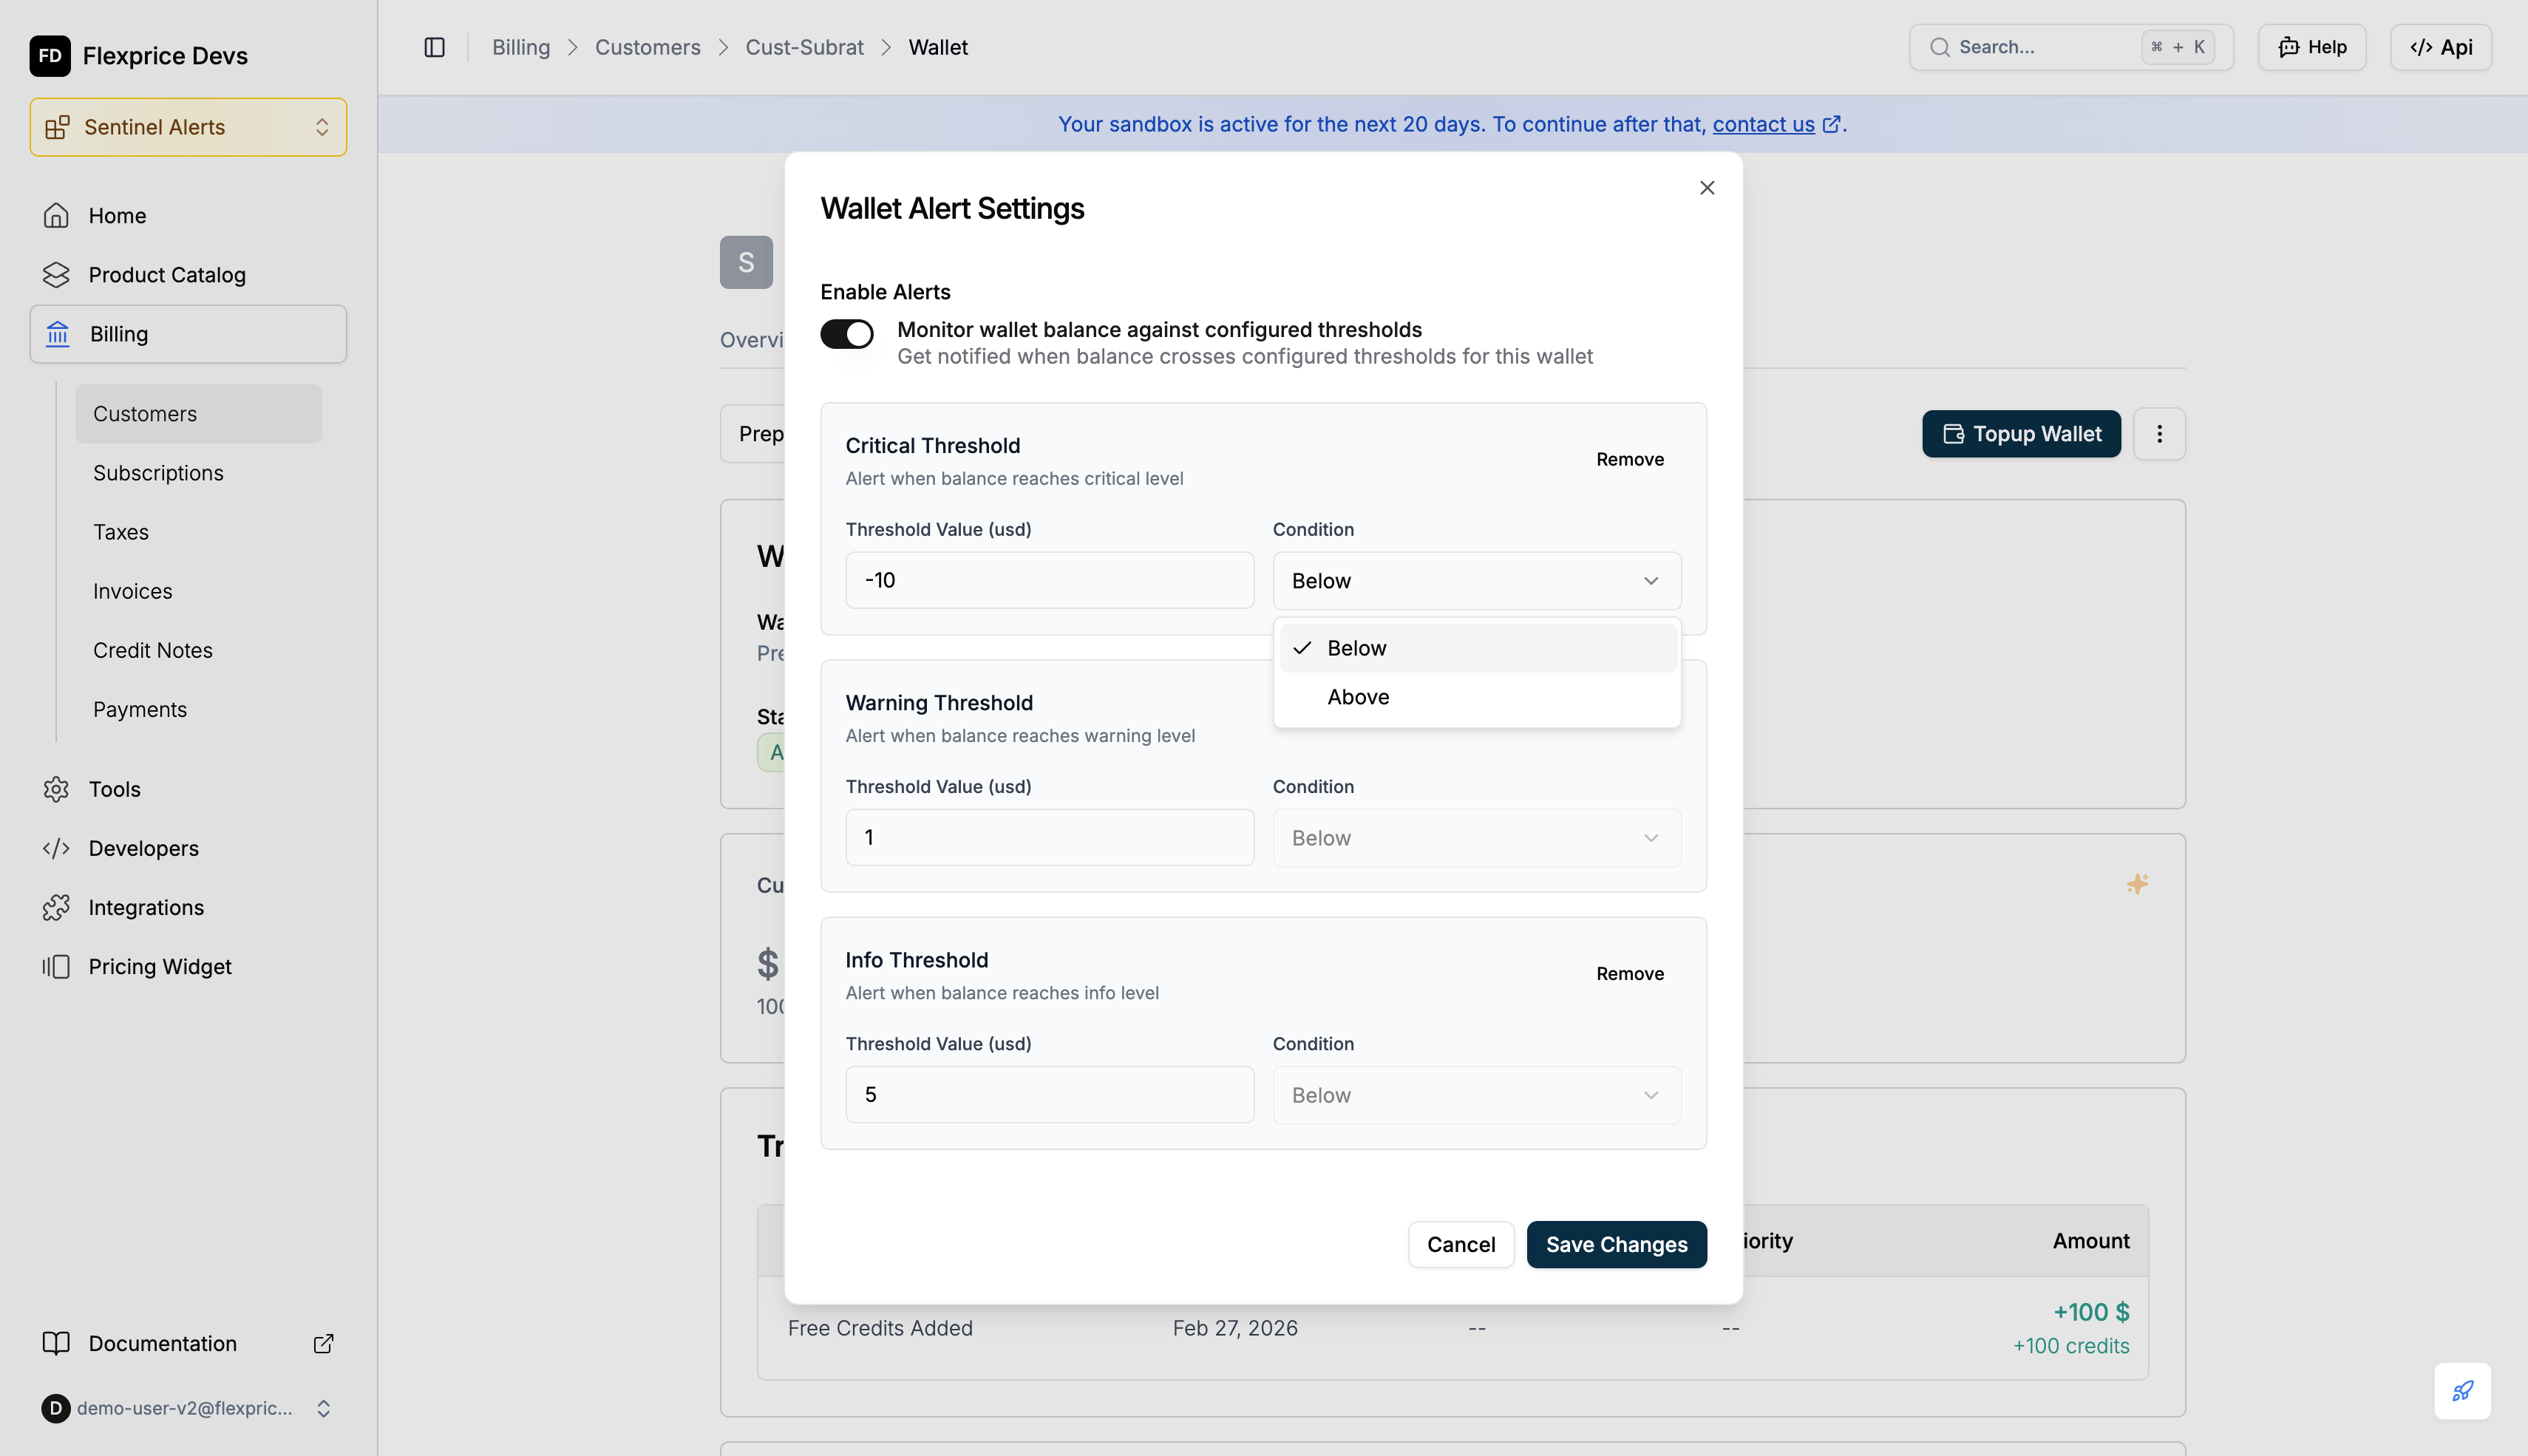Open Warning Threshold Condition dropdown
The height and width of the screenshot is (1456, 2528).
click(1476, 838)
